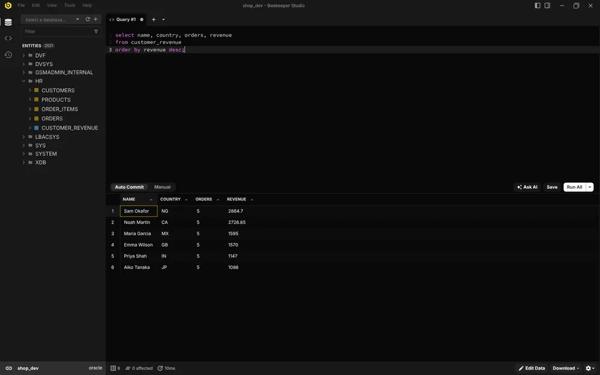Viewport: 600px width, 375px height.
Task: Expand the CUSTOMER_REVENUE view columns
Action: pyautogui.click(x=30, y=128)
